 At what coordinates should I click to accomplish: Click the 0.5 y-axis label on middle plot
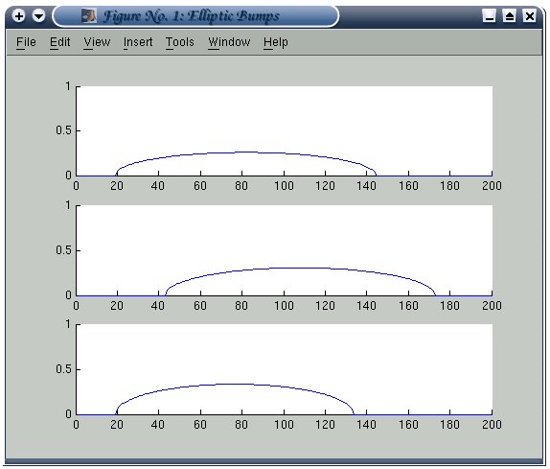click(63, 250)
